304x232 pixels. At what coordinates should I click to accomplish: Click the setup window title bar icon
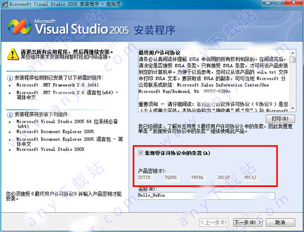[x=4, y=4]
